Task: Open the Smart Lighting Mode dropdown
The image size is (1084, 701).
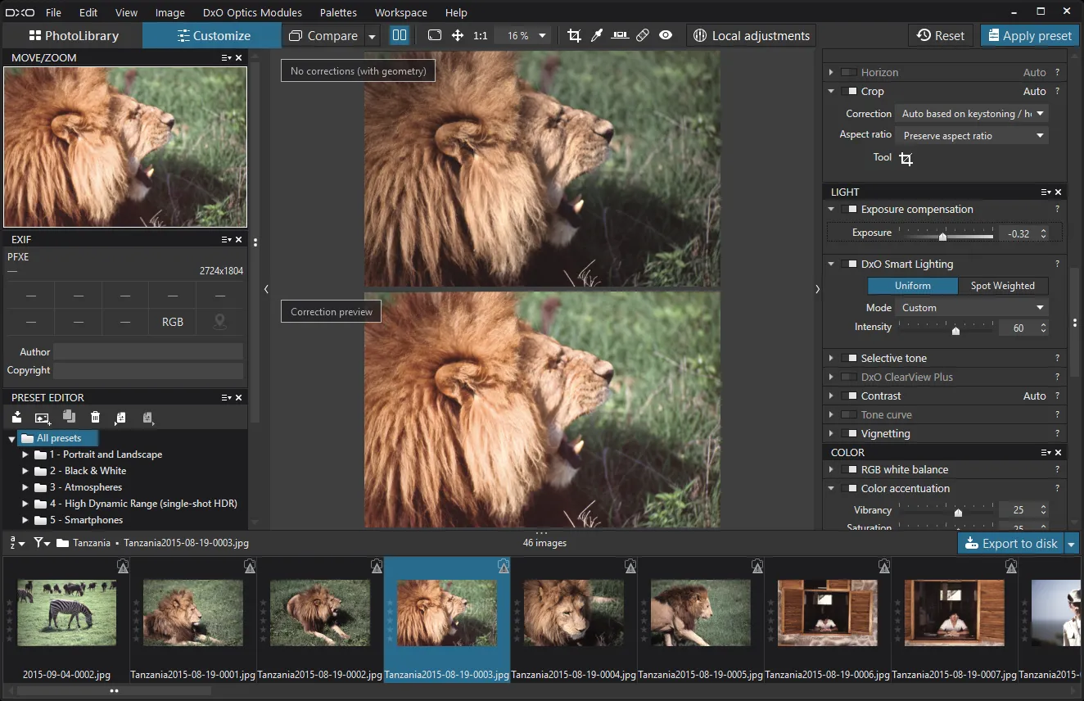Action: pos(972,308)
